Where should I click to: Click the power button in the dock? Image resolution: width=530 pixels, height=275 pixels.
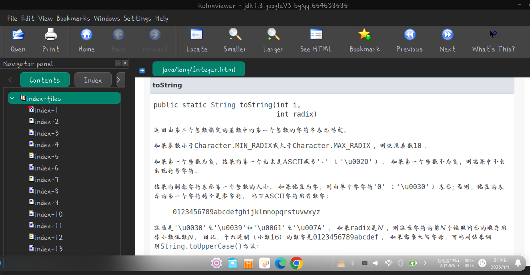pyautogui.click(x=482, y=263)
